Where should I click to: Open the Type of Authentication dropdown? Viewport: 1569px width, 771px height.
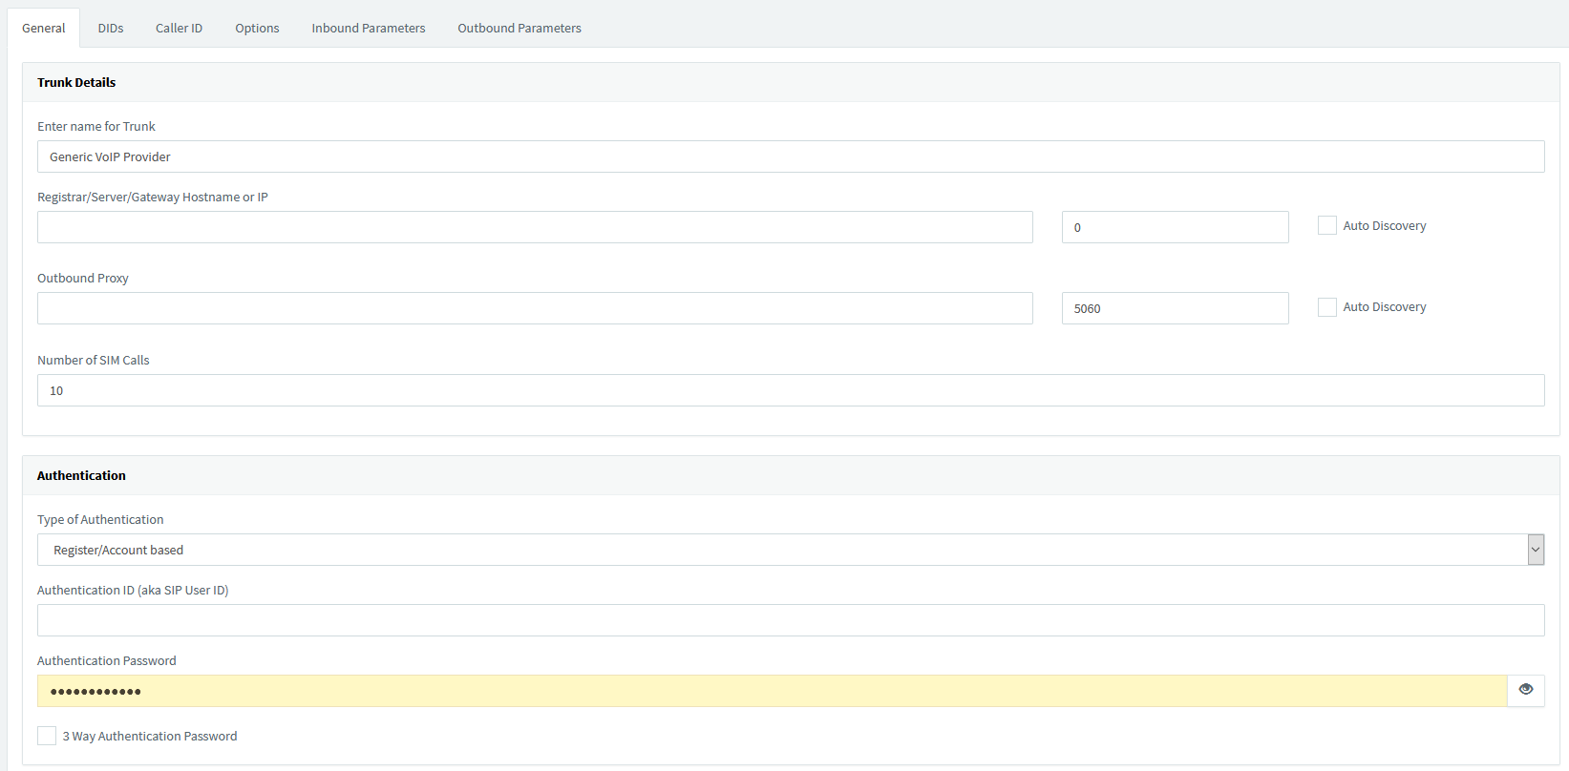click(790, 550)
